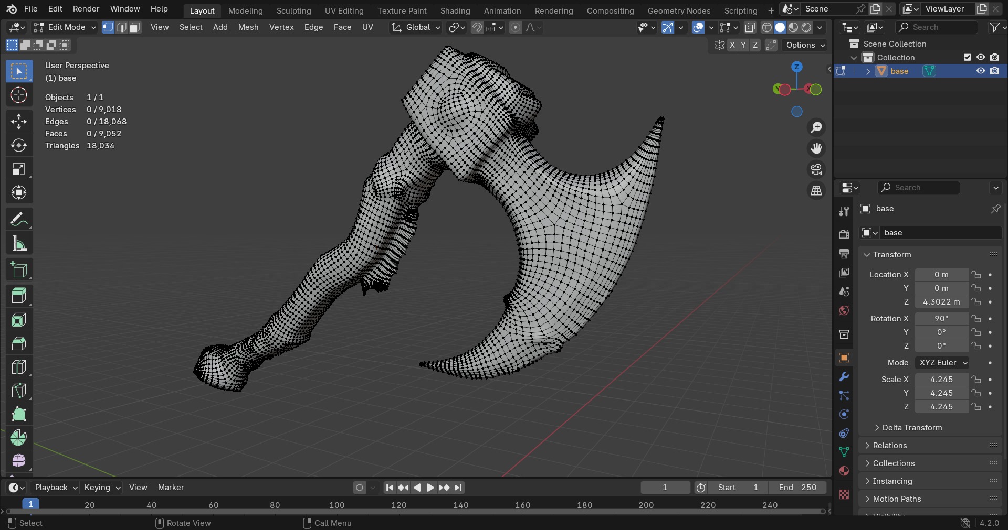Image resolution: width=1008 pixels, height=530 pixels.
Task: Select the Add Cube tool
Action: pos(19,269)
